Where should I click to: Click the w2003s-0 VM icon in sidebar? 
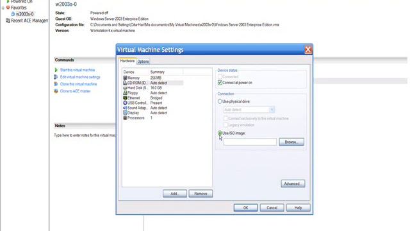click(13, 14)
